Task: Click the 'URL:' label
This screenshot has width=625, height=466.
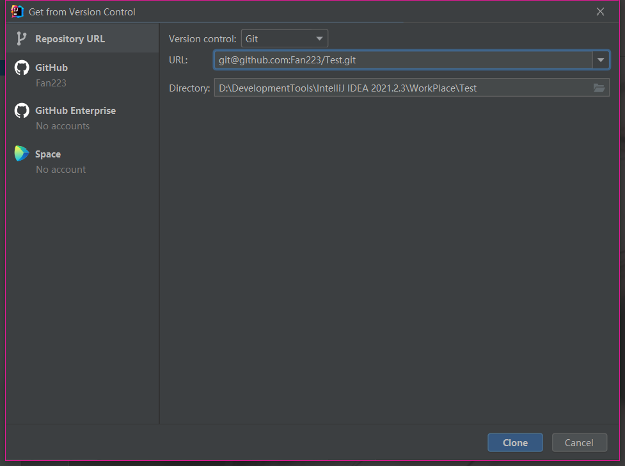Action: point(178,60)
